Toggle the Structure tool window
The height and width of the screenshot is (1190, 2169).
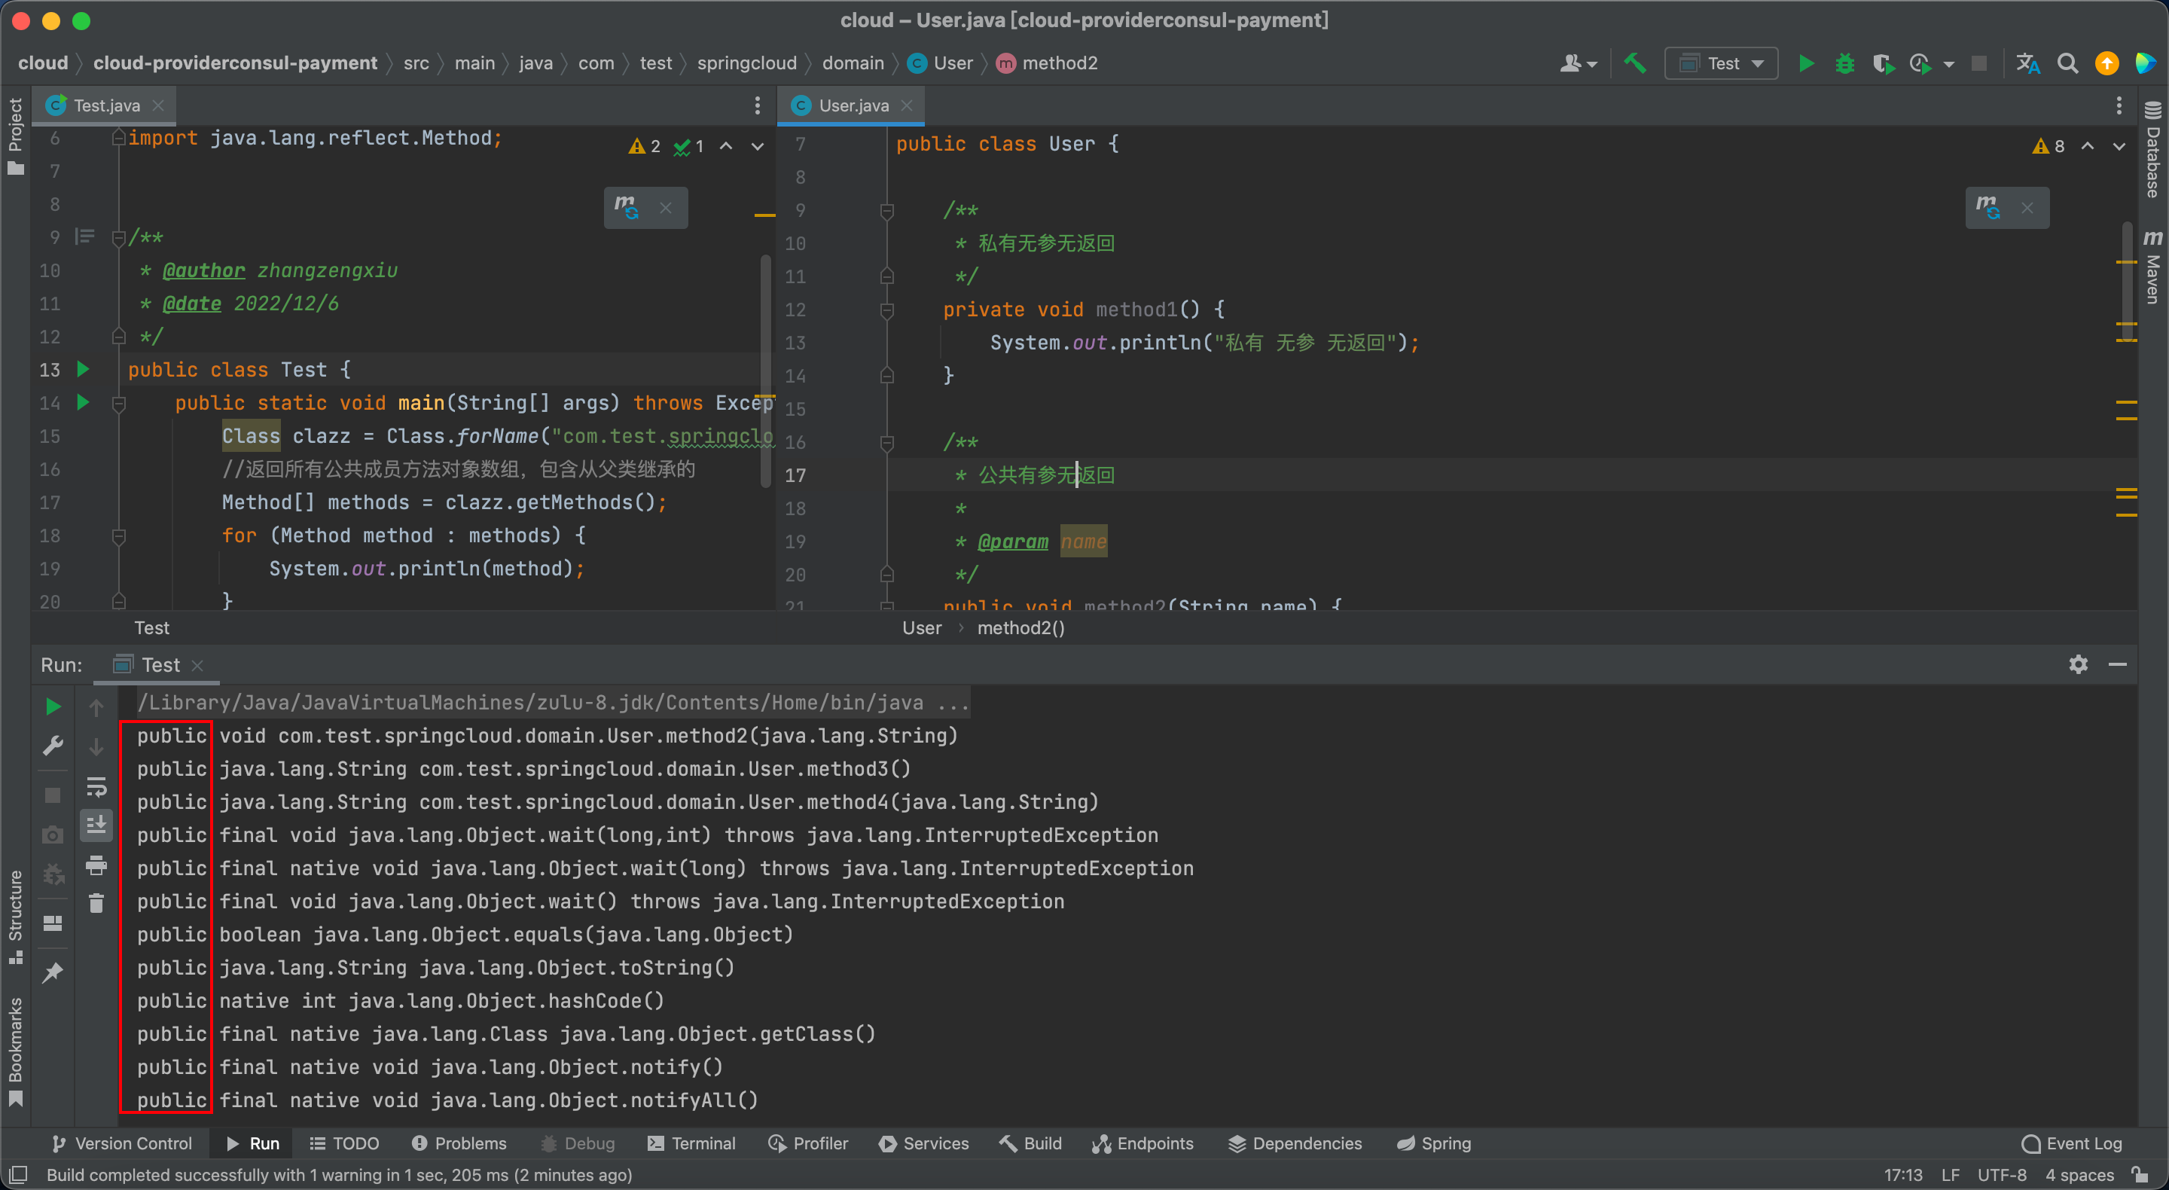[15, 917]
